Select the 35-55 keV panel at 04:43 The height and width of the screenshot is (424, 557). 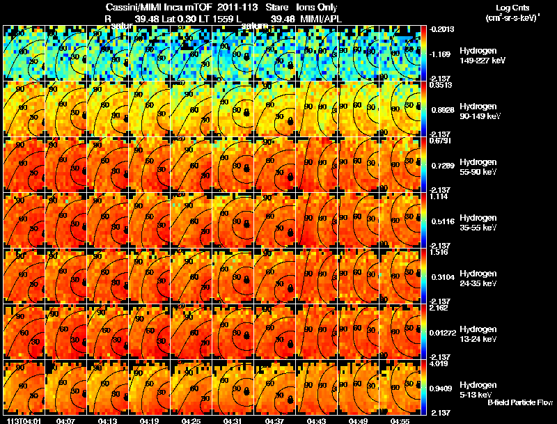pos(317,220)
